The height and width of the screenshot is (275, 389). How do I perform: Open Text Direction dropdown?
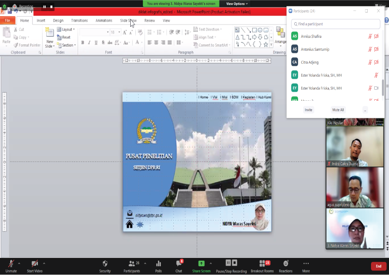click(207, 29)
